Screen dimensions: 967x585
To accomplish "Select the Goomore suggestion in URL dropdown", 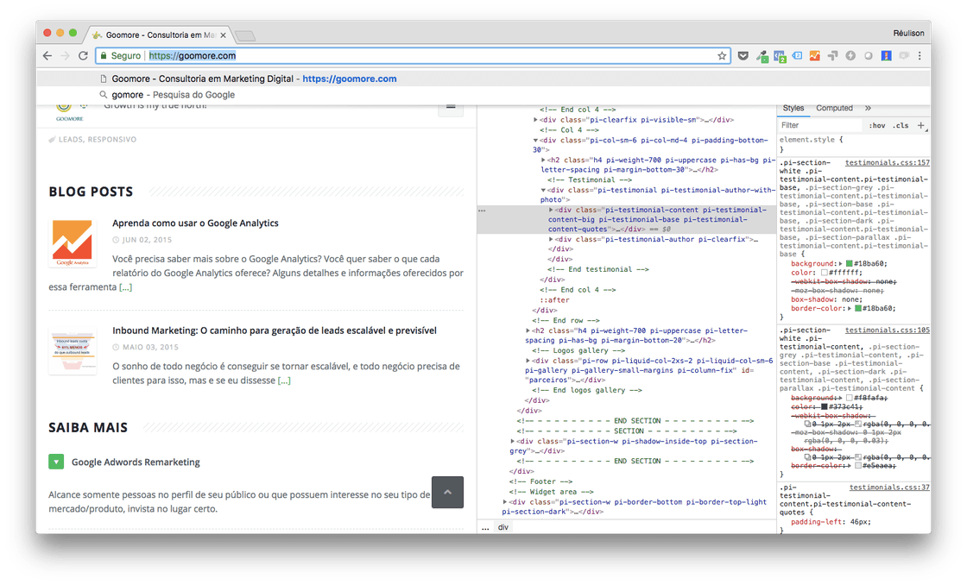I will (254, 79).
